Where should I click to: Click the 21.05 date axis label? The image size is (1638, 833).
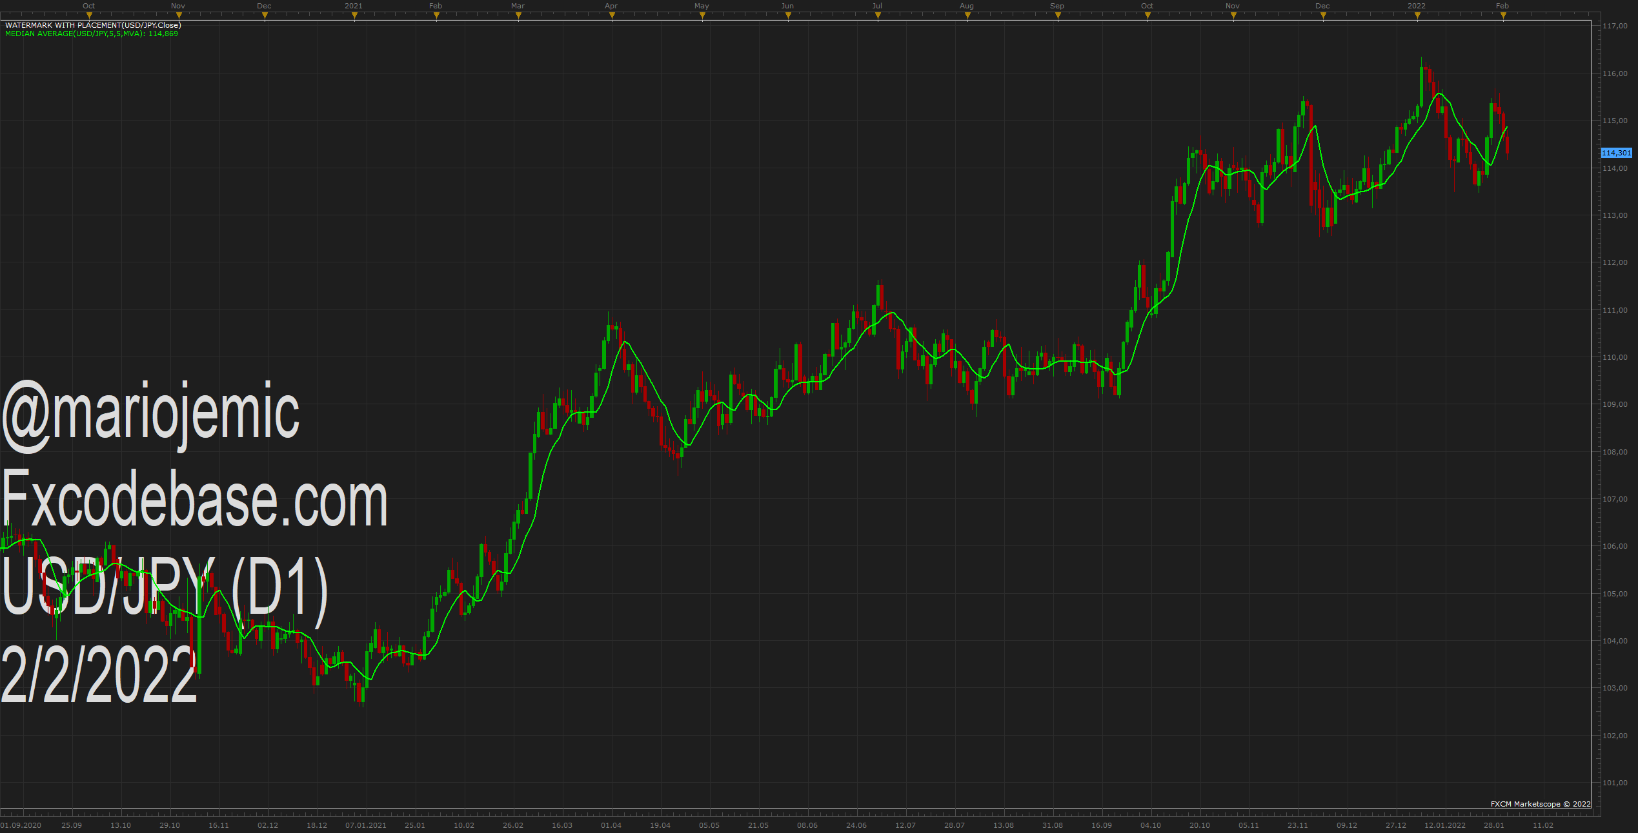(758, 825)
